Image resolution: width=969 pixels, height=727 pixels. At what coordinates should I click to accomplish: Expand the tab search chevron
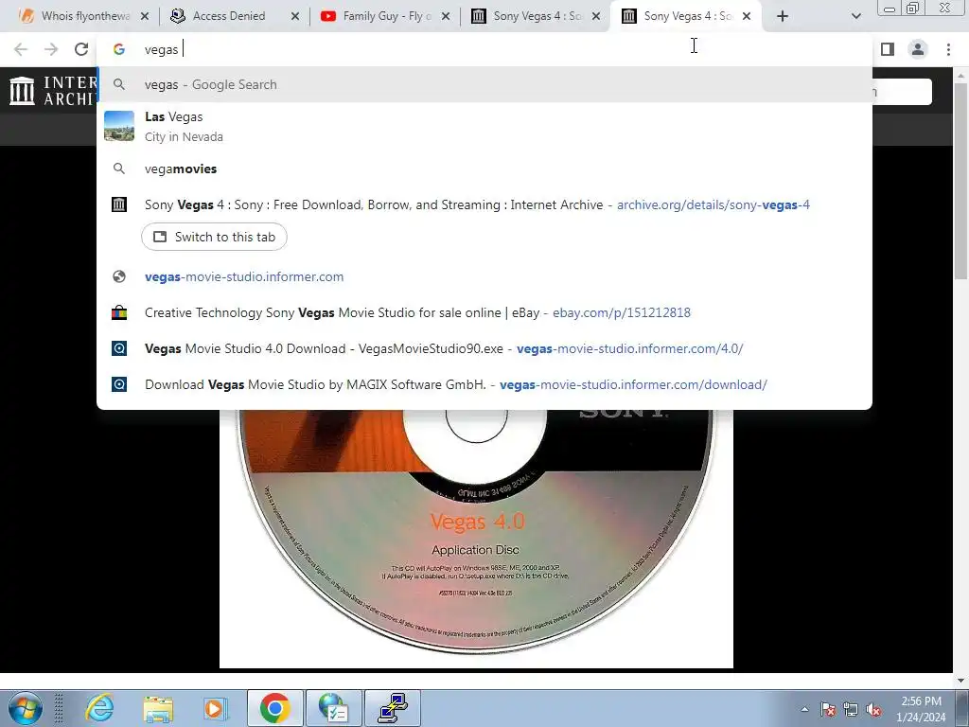pyautogui.click(x=855, y=16)
